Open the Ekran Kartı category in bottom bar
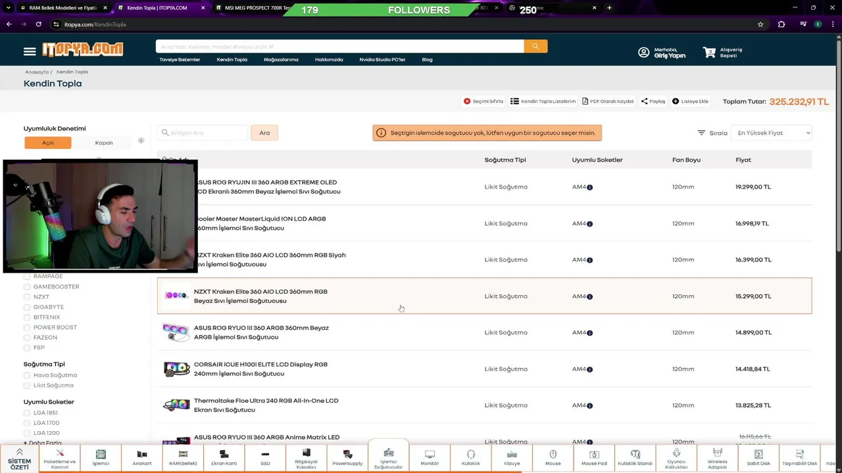 pos(224,458)
